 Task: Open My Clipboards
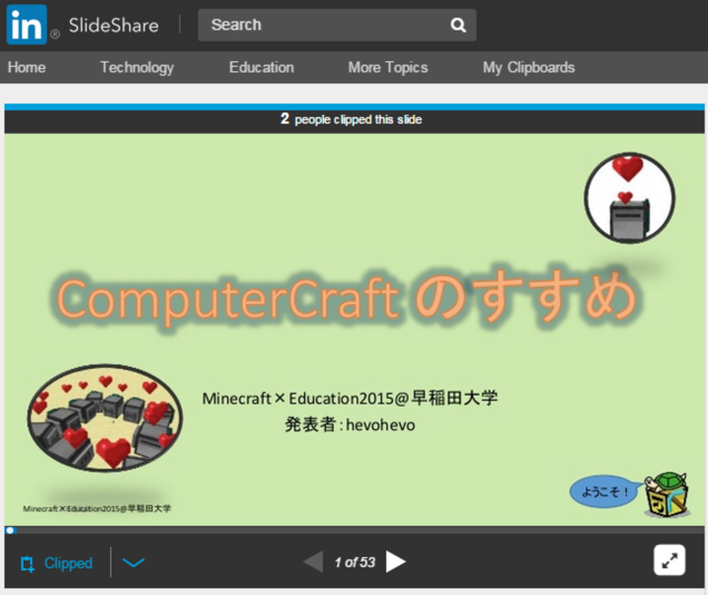click(x=528, y=68)
